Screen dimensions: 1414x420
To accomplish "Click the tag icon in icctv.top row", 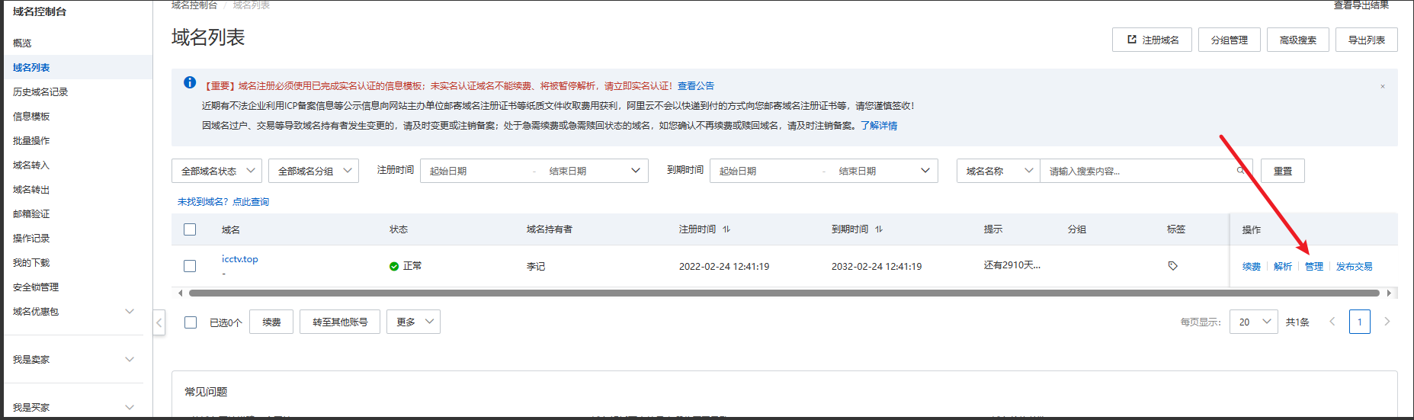I will click(1172, 266).
